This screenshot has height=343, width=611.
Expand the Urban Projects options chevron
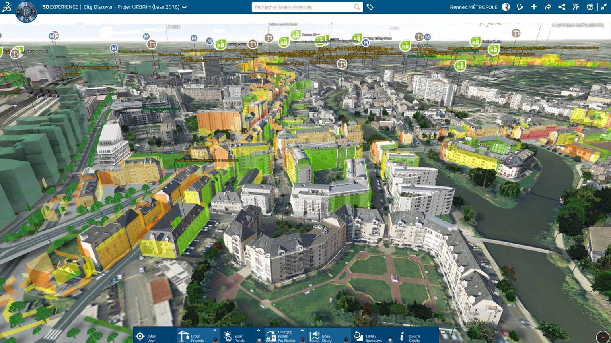[215, 331]
